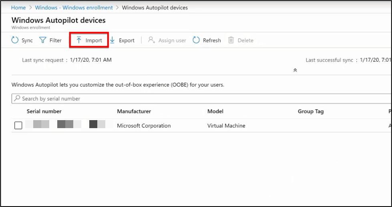Click the Refresh label in toolbar
This screenshot has height=207, width=392.
(212, 40)
